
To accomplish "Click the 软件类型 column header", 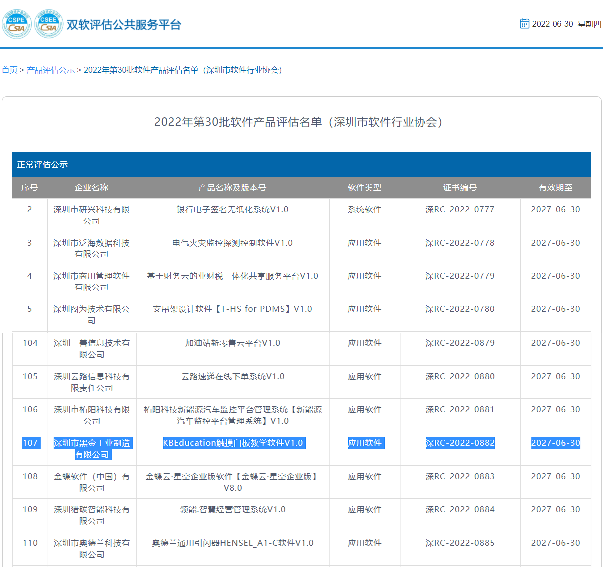I will [x=364, y=187].
